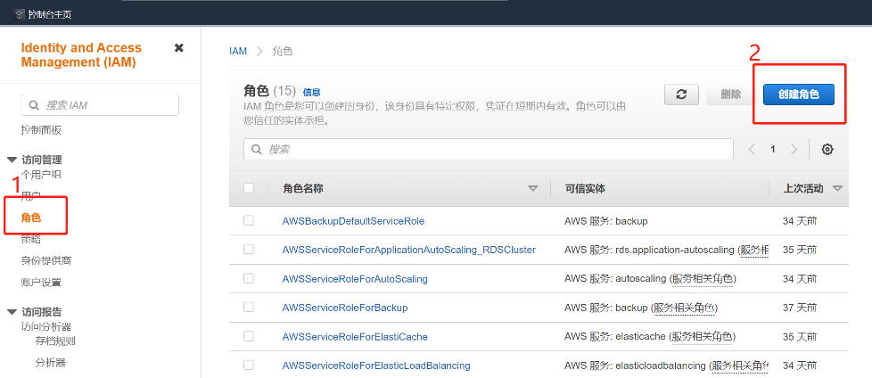Click the magnifier in the roles search field
This screenshot has height=378, width=872.
(x=257, y=149)
